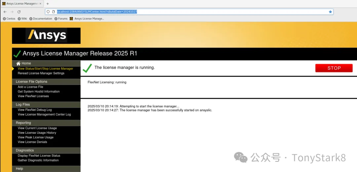This screenshot has height=172, width=357.
Task: Close the Ansys License Management tab
Action: pyautogui.click(x=40, y=4)
